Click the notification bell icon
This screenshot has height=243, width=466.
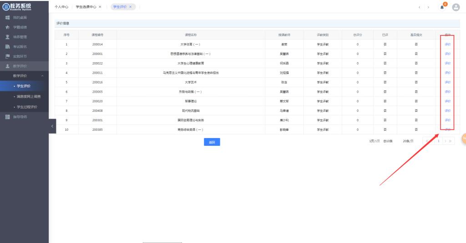(x=442, y=7)
